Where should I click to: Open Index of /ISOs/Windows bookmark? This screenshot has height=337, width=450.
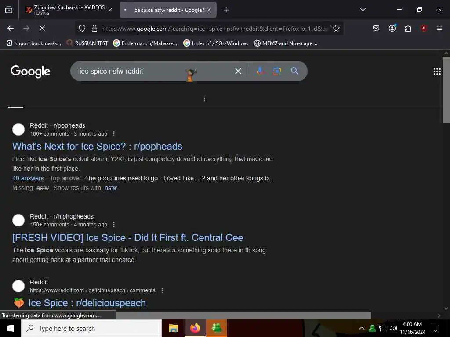tap(216, 43)
